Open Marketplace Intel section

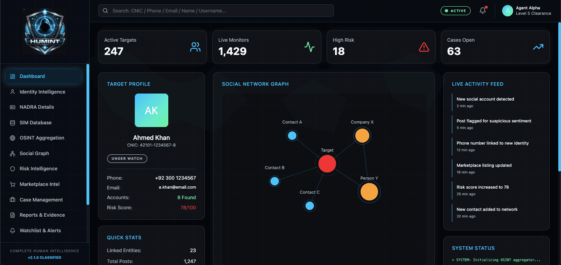43,184
